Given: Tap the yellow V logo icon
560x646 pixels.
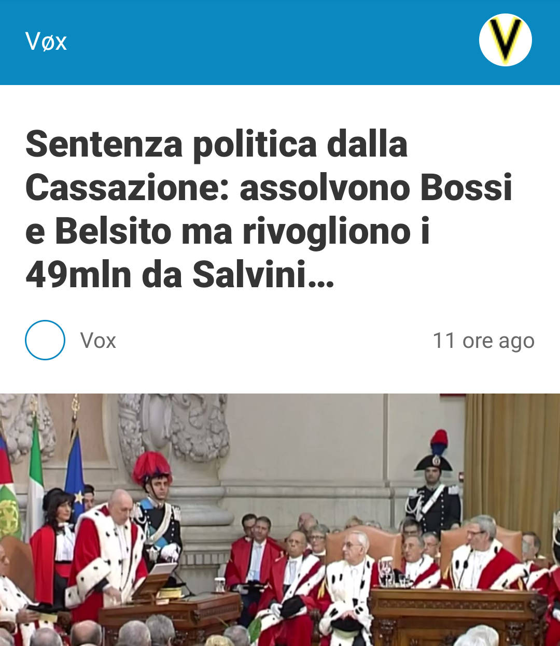Looking at the screenshot, I should click(505, 40).
